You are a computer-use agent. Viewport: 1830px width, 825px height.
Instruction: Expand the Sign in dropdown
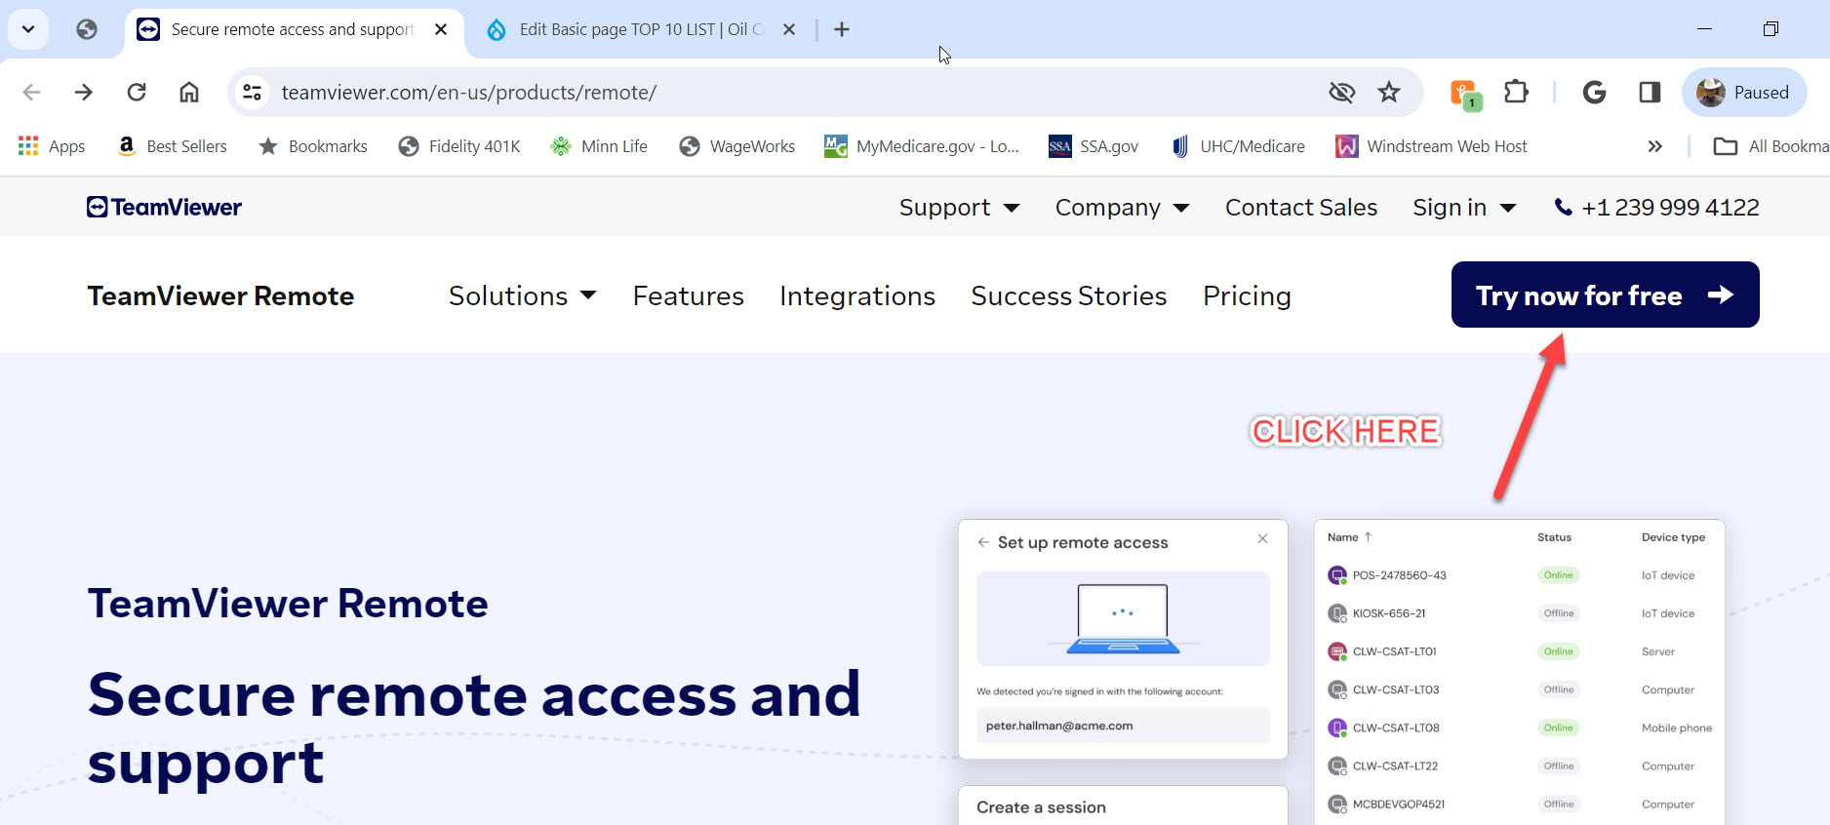point(1464,208)
